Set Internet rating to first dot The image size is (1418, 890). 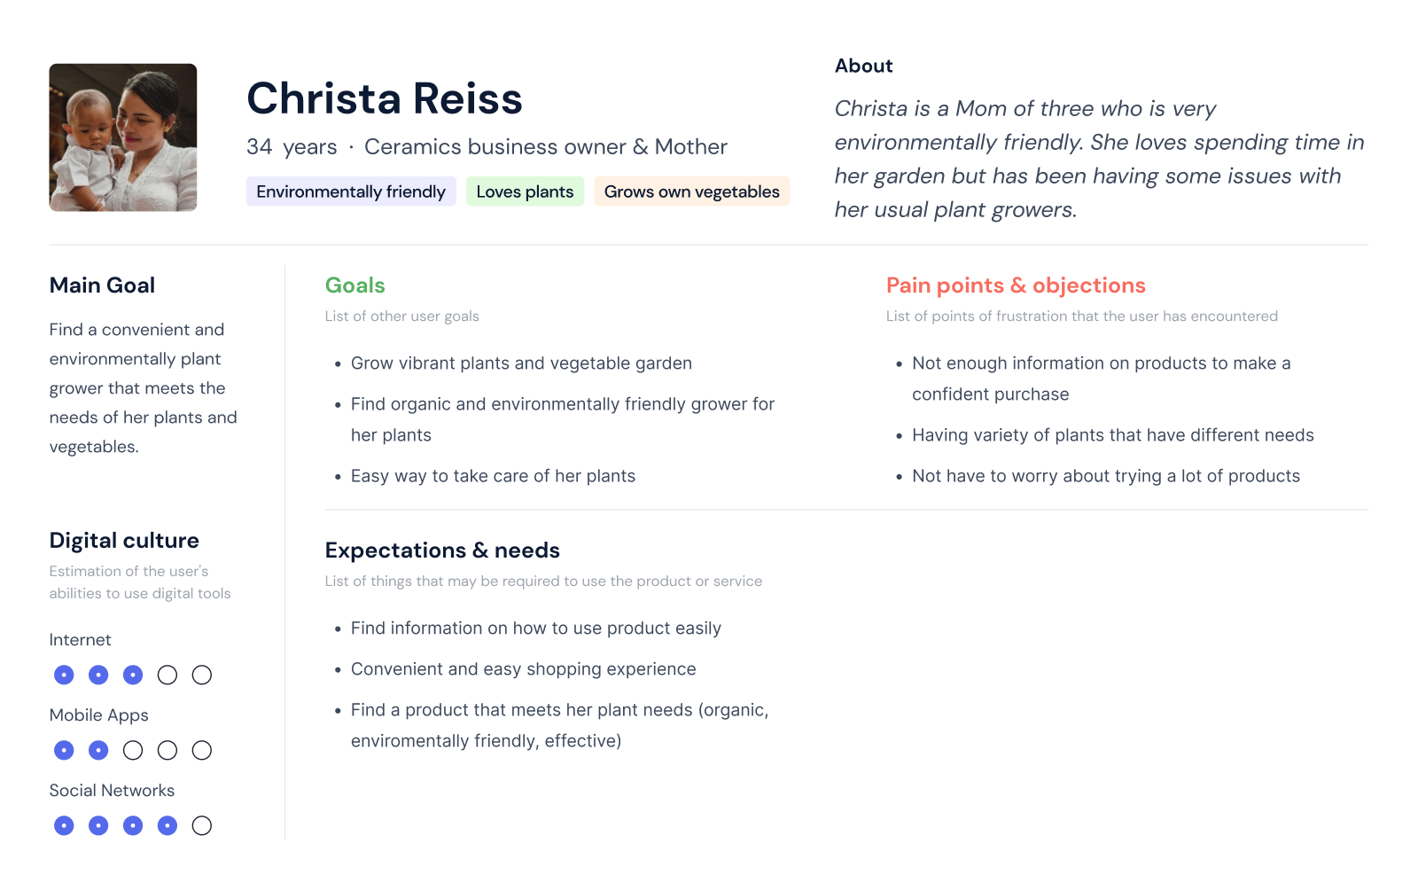pos(64,675)
